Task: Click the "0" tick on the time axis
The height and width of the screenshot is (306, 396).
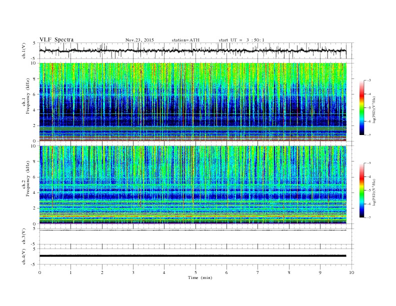Action: coord(39,272)
